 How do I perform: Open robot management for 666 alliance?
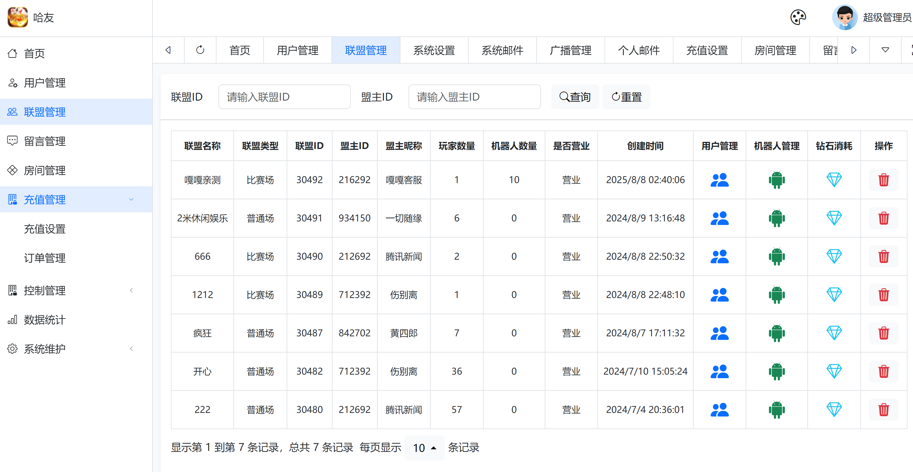click(x=776, y=256)
